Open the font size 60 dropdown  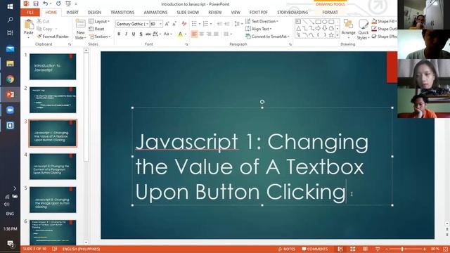pos(160,24)
